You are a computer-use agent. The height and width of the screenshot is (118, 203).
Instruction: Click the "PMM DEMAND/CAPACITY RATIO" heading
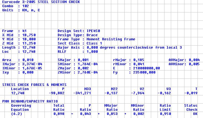pos(30,101)
